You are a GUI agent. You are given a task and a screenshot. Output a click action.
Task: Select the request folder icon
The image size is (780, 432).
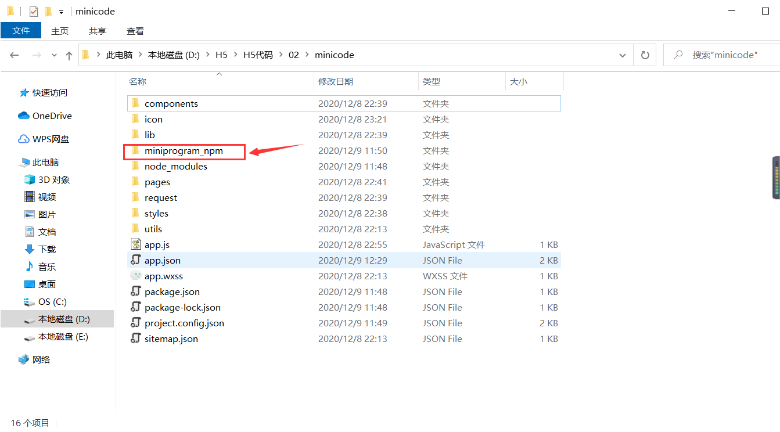point(135,197)
